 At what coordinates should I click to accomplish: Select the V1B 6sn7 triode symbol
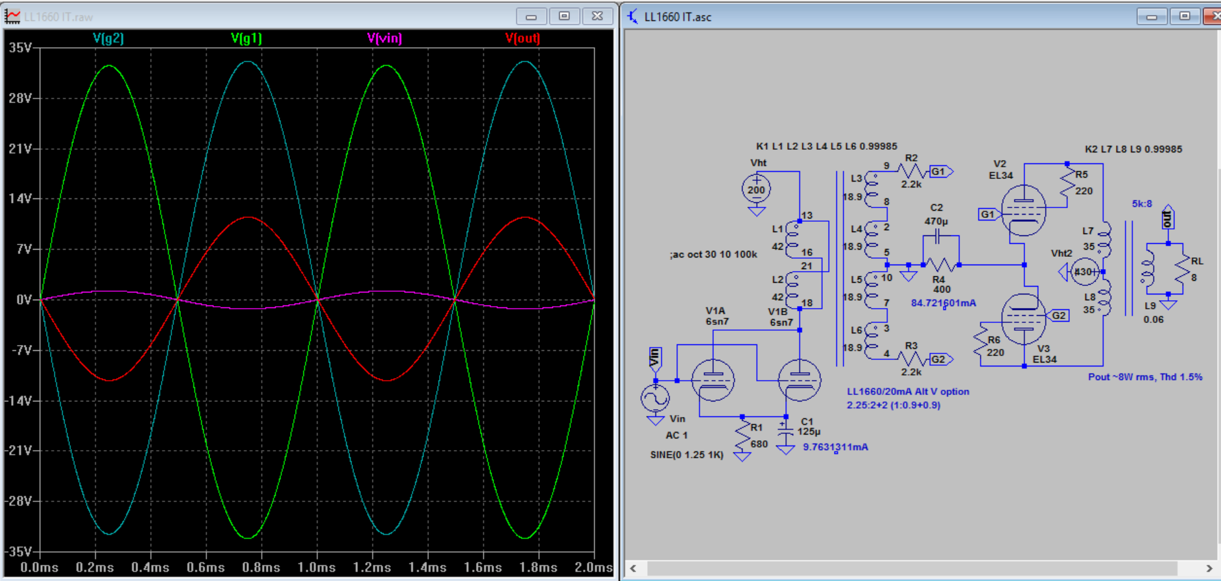(x=800, y=380)
